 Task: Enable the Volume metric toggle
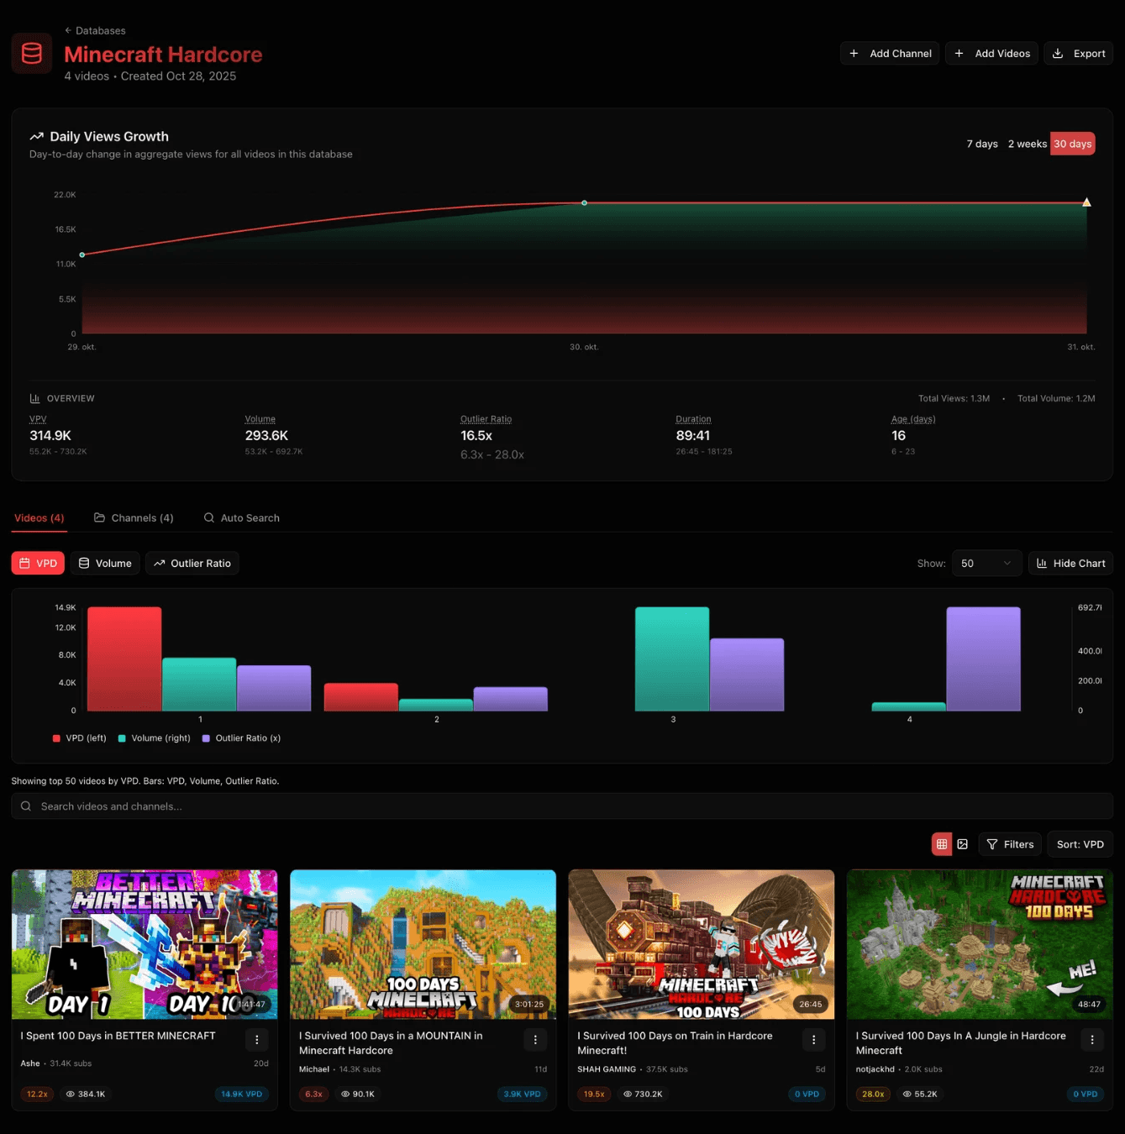click(104, 563)
